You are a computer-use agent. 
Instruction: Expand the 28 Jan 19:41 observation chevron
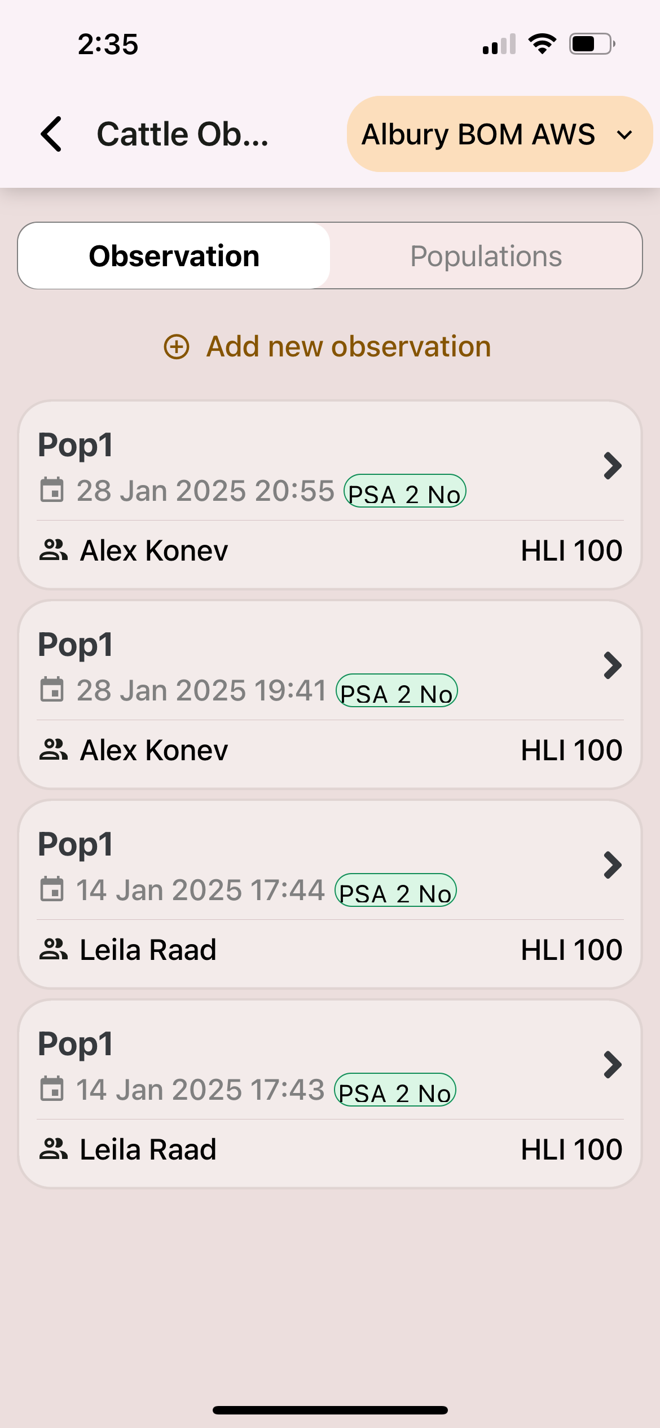pos(612,665)
